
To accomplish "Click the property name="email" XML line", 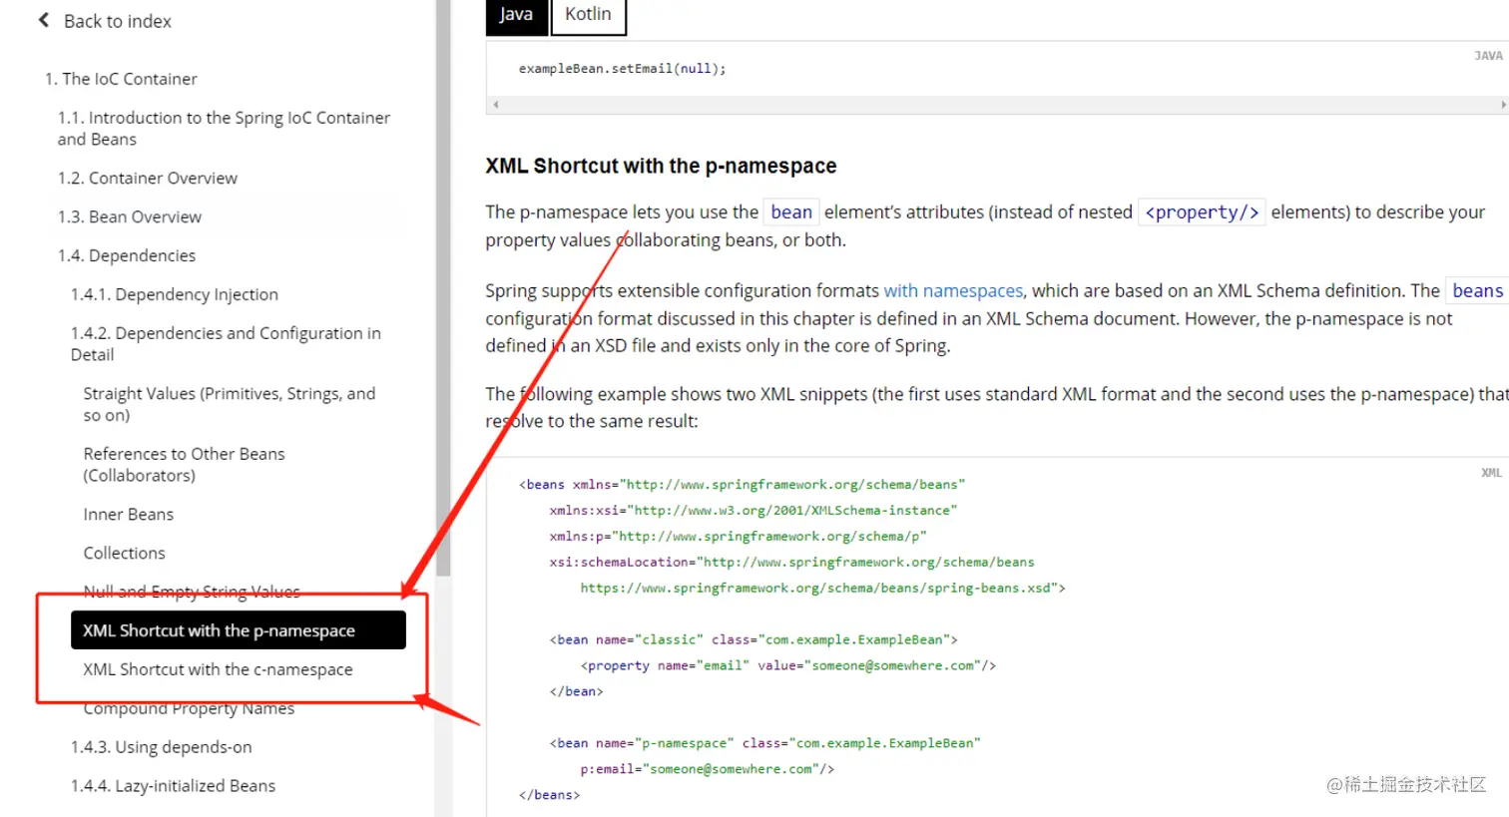I will click(787, 665).
